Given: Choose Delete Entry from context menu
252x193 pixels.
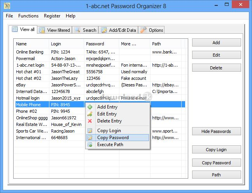Looking at the screenshot, I should coord(118,121).
